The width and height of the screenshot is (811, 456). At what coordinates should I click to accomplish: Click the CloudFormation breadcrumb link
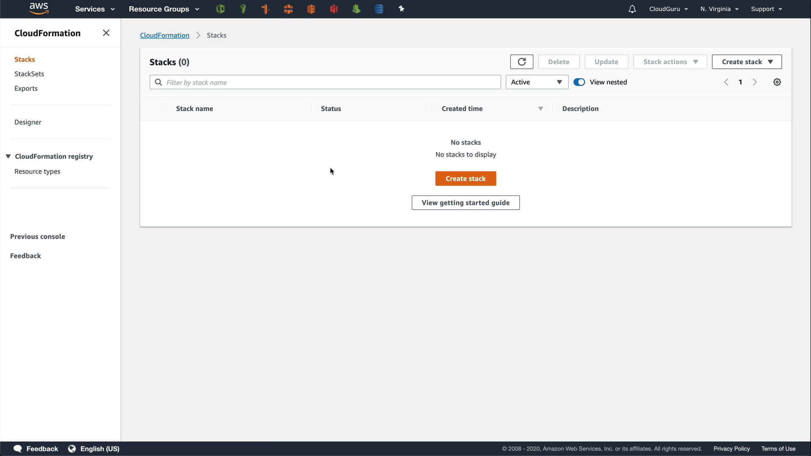pos(164,35)
